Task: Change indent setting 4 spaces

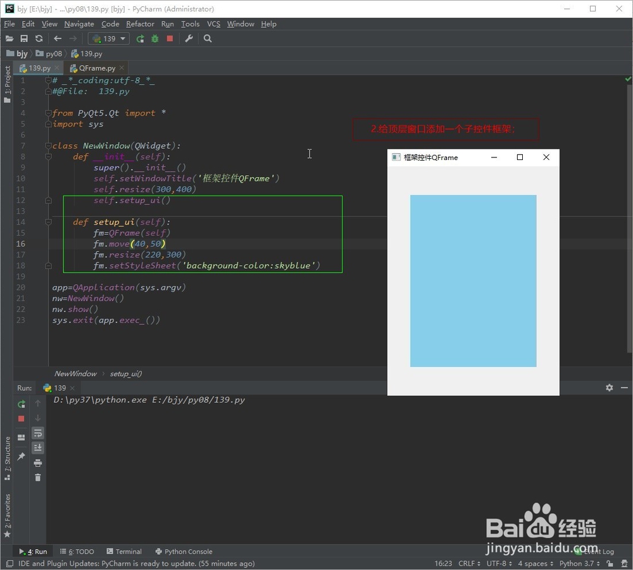Action: coord(536,563)
